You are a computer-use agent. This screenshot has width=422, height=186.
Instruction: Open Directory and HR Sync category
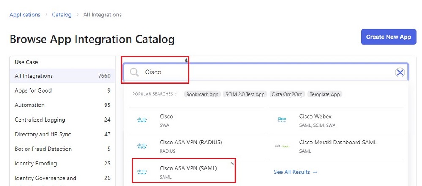click(43, 134)
